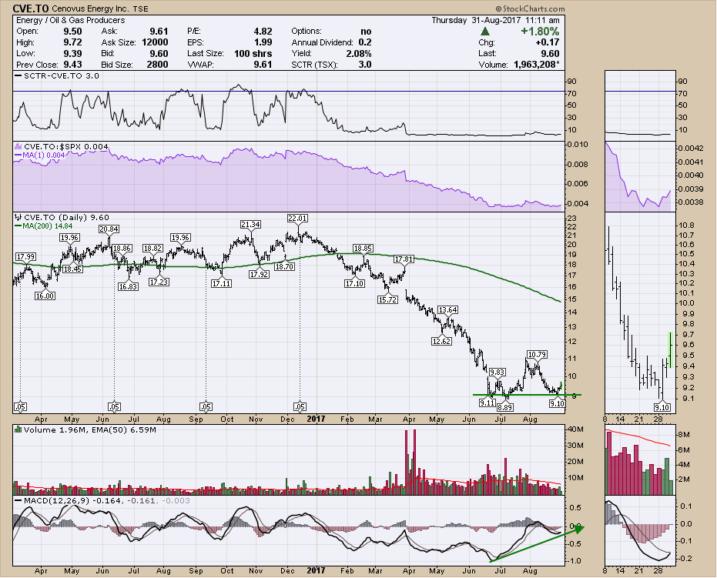This screenshot has height=578, width=717.
Task: Click the 2017 year marker on price axis
Action: click(x=317, y=419)
